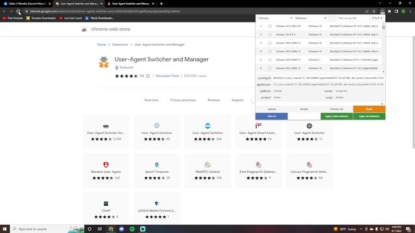Open the Windows Start menu

pyautogui.click(x=5, y=229)
